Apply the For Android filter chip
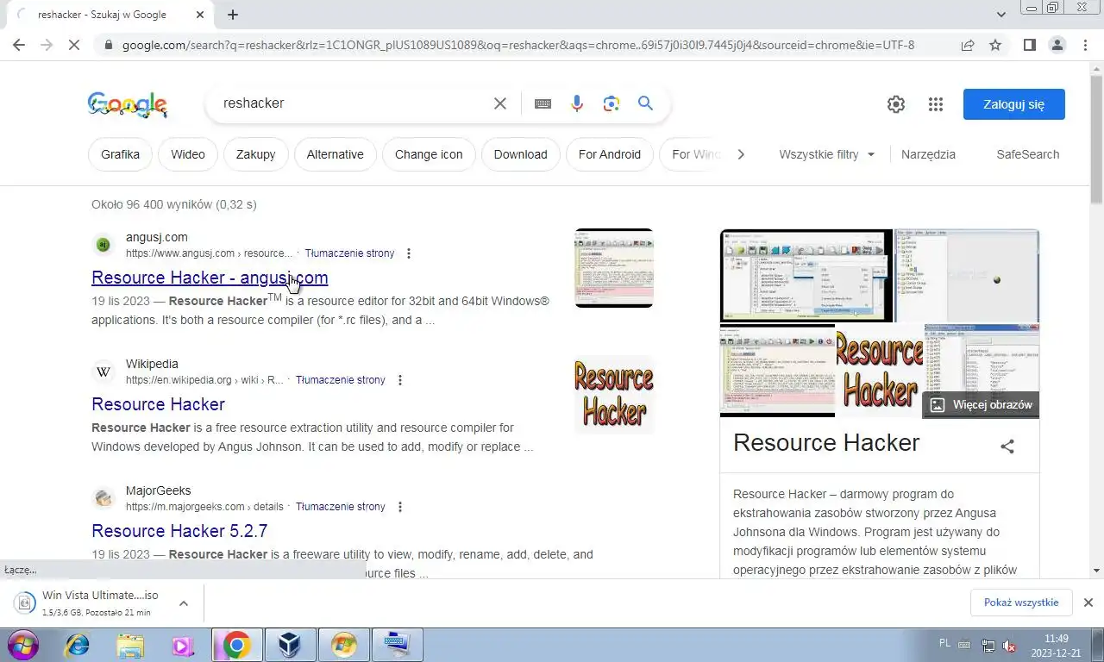Screen dimensions: 1104x662 tap(610, 154)
